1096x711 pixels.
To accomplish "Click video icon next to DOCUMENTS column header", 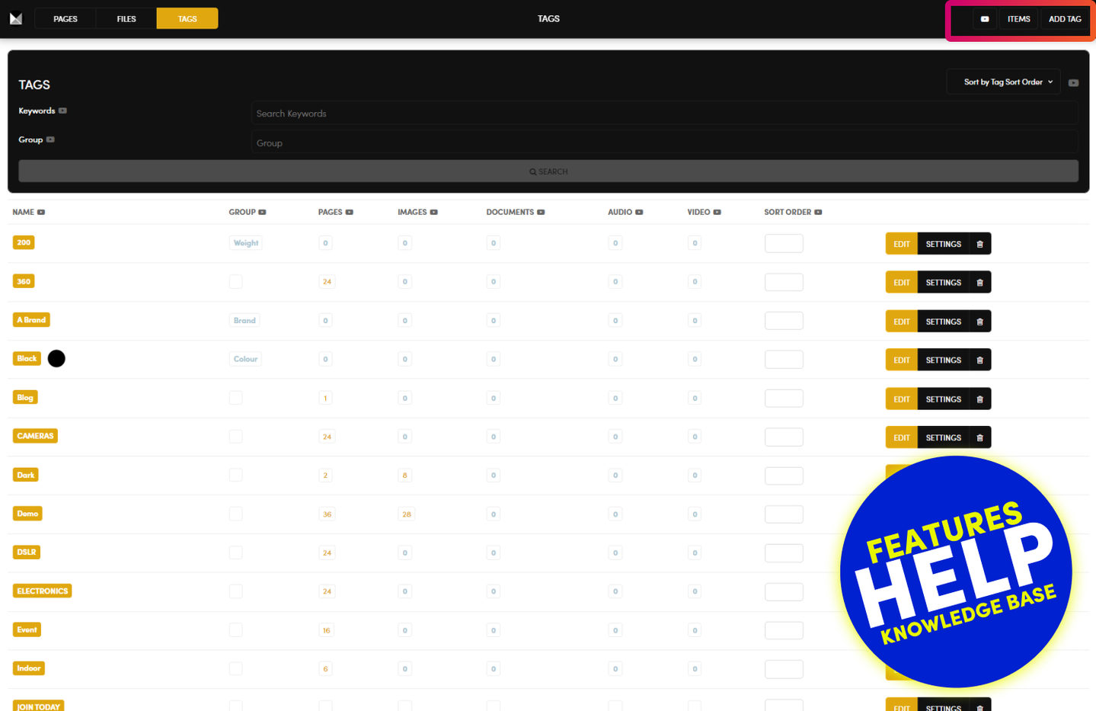I will pos(541,213).
